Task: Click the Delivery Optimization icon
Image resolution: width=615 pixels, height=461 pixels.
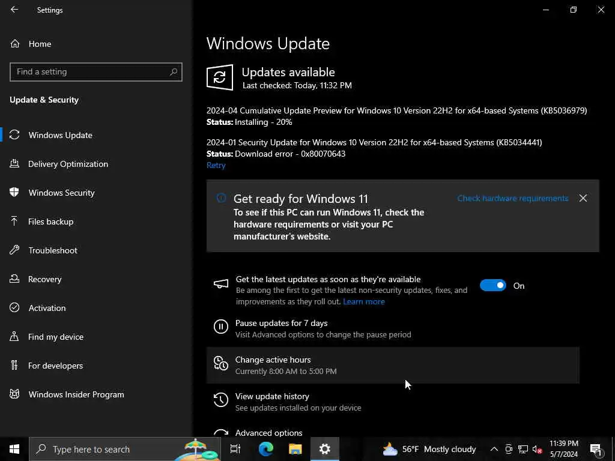Action: pyautogui.click(x=14, y=163)
